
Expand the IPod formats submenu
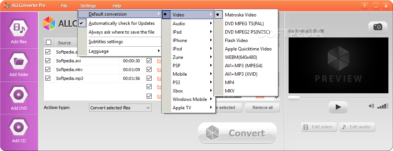pyautogui.click(x=188, y=49)
